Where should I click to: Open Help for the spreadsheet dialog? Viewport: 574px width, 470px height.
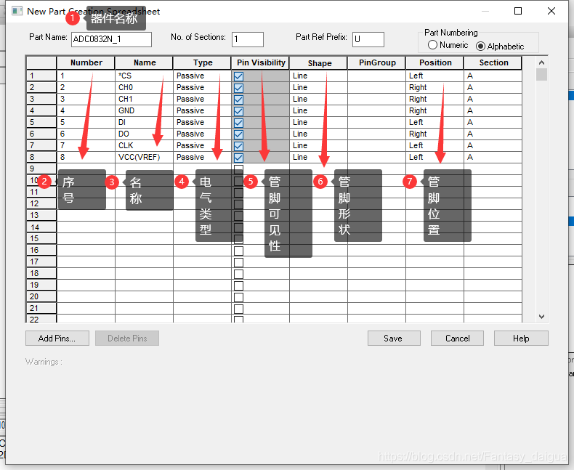tap(521, 338)
